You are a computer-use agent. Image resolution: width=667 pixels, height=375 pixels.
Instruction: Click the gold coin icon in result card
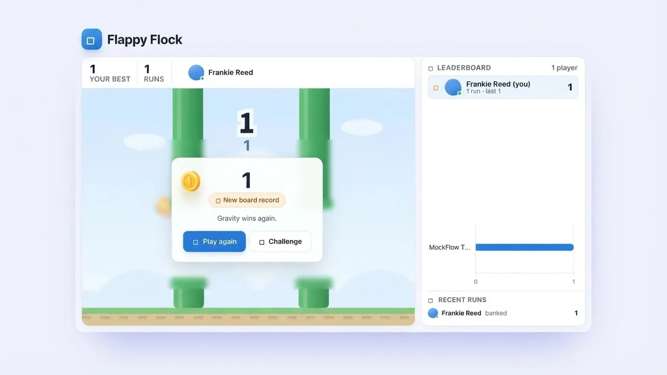191,181
